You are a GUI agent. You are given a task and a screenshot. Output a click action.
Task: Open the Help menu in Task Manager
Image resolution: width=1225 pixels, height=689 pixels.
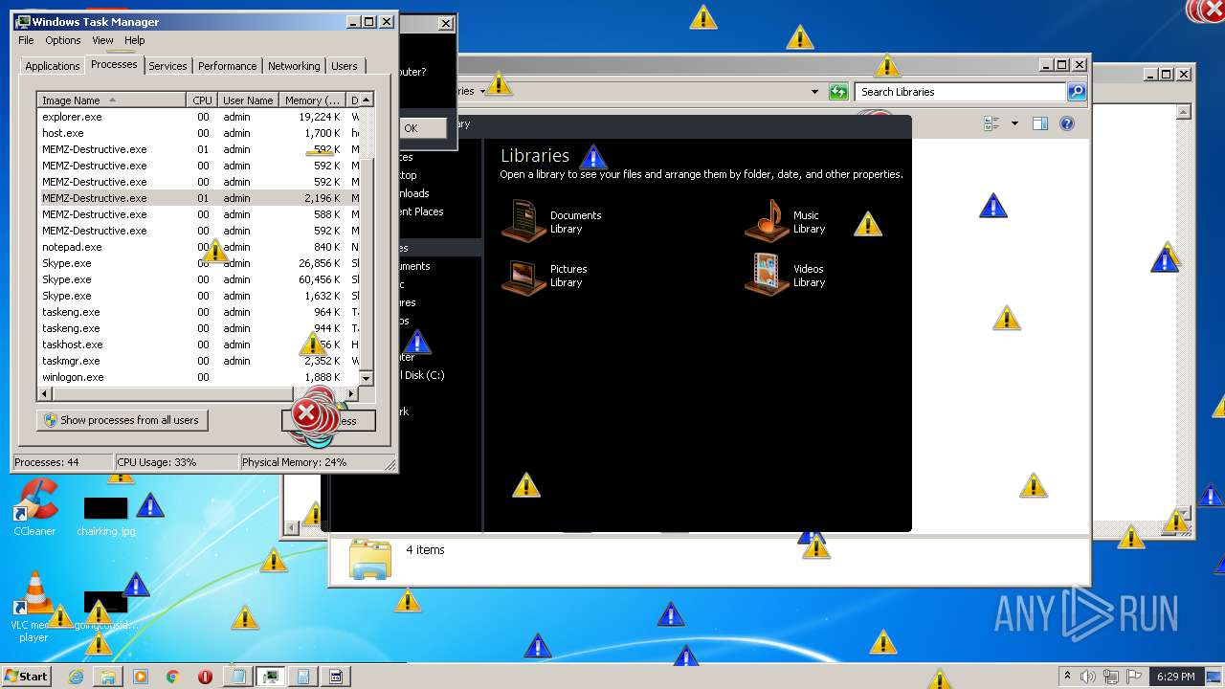click(x=135, y=40)
